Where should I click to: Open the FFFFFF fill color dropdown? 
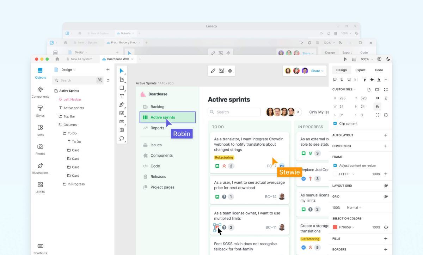tap(347, 174)
